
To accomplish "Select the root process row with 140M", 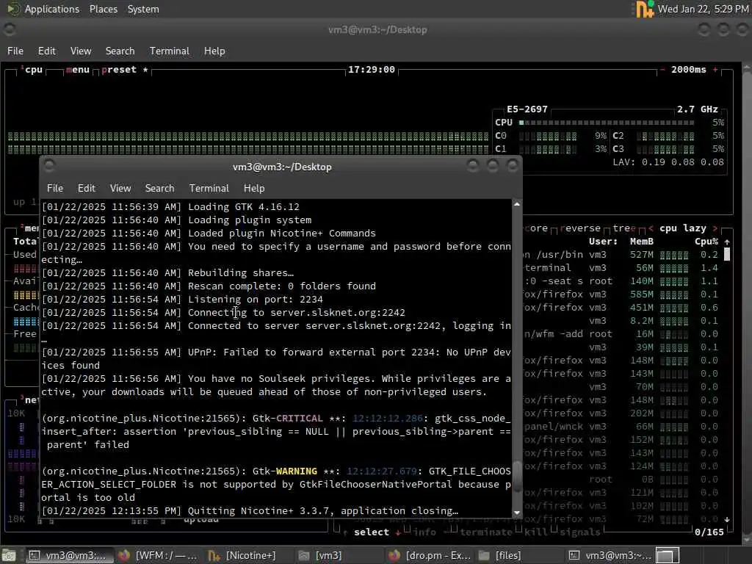I will [621, 281].
